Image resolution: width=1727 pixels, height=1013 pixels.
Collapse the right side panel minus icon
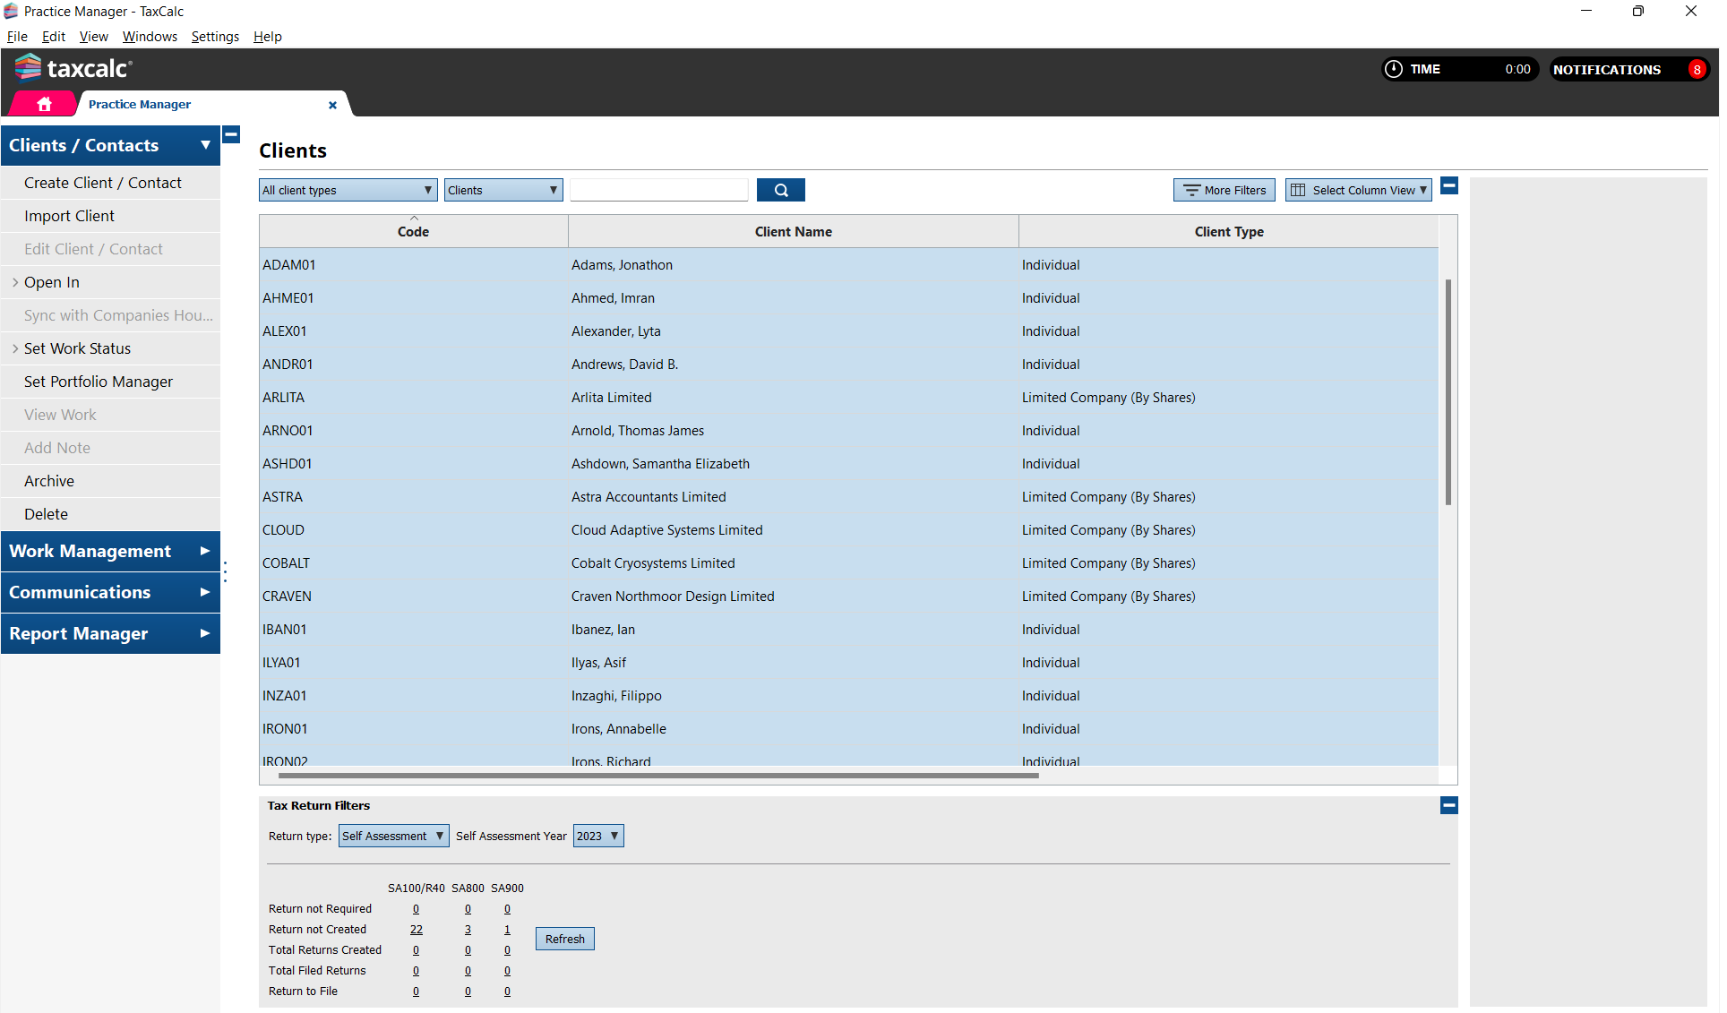click(1449, 185)
